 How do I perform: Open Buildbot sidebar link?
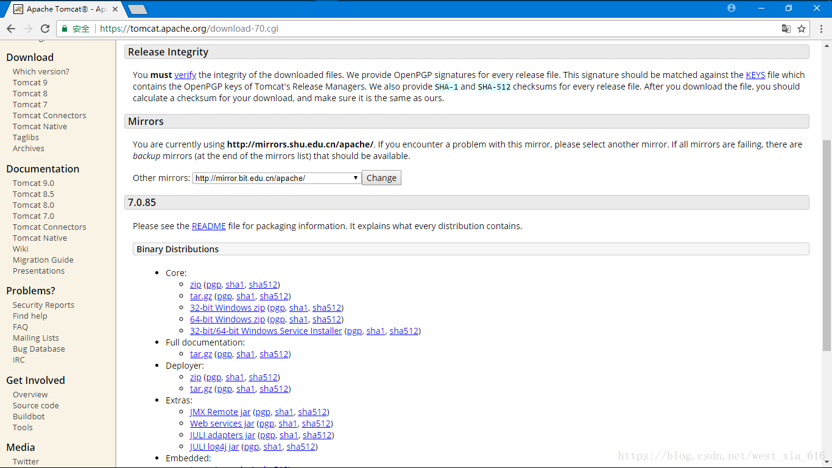tap(29, 416)
